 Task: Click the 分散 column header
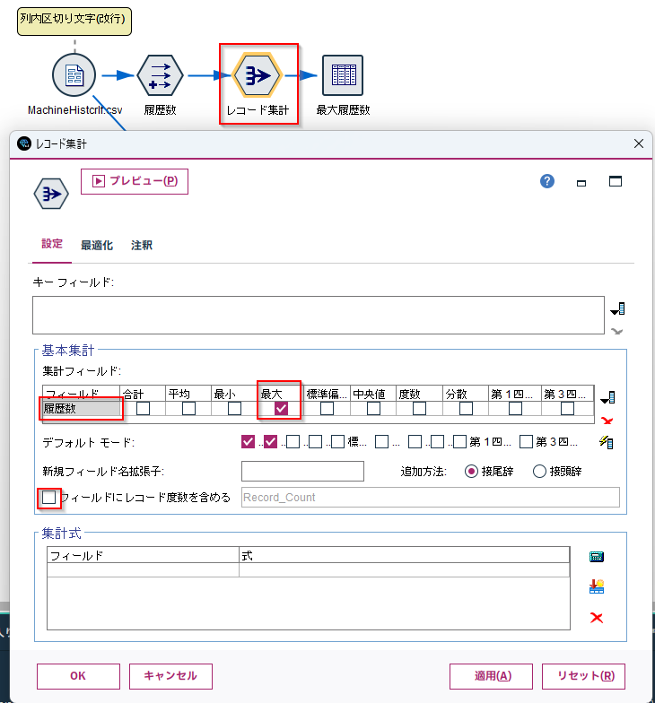[466, 394]
